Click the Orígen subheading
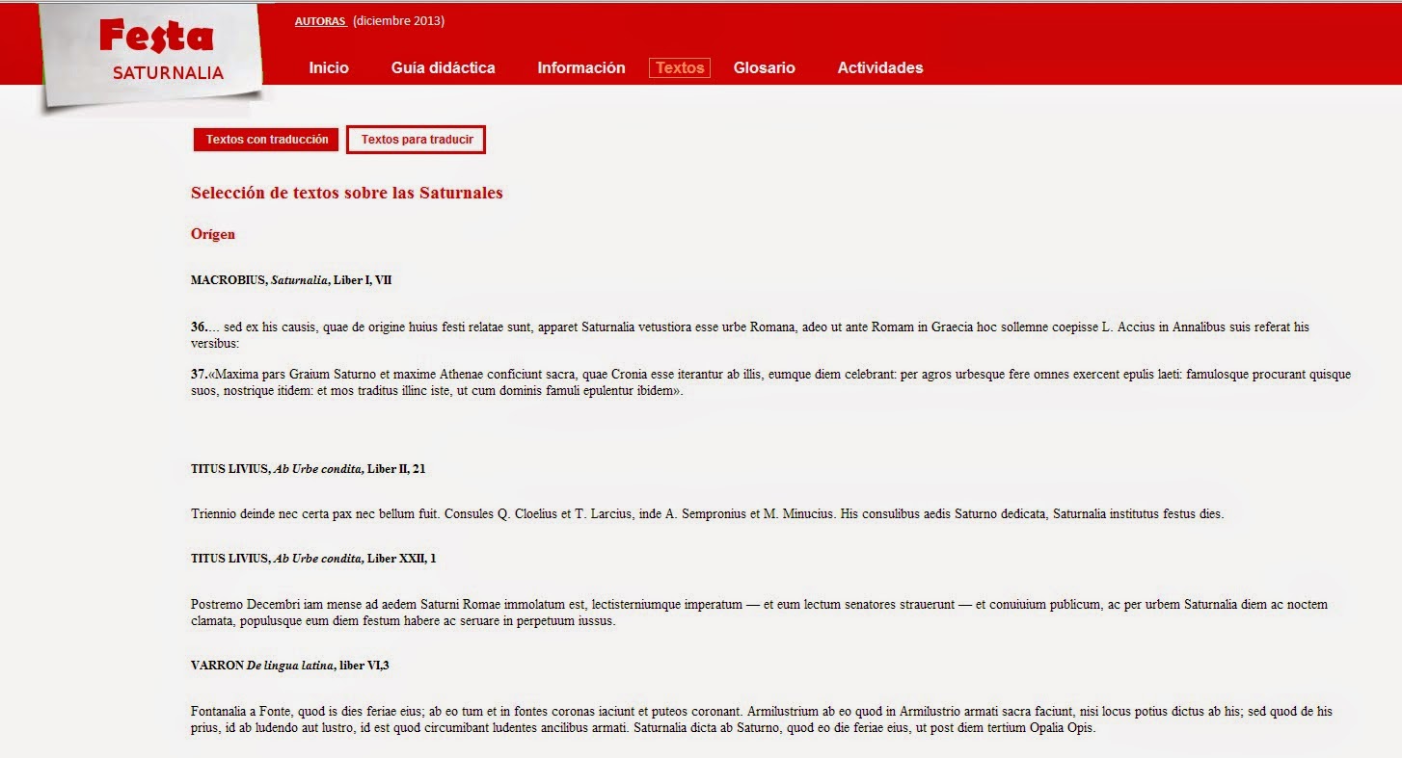1402x758 pixels. [213, 234]
